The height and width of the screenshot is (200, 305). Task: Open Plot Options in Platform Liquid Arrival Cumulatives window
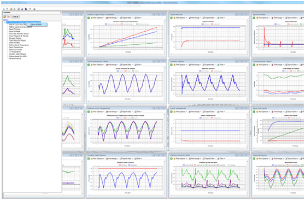(98, 17)
